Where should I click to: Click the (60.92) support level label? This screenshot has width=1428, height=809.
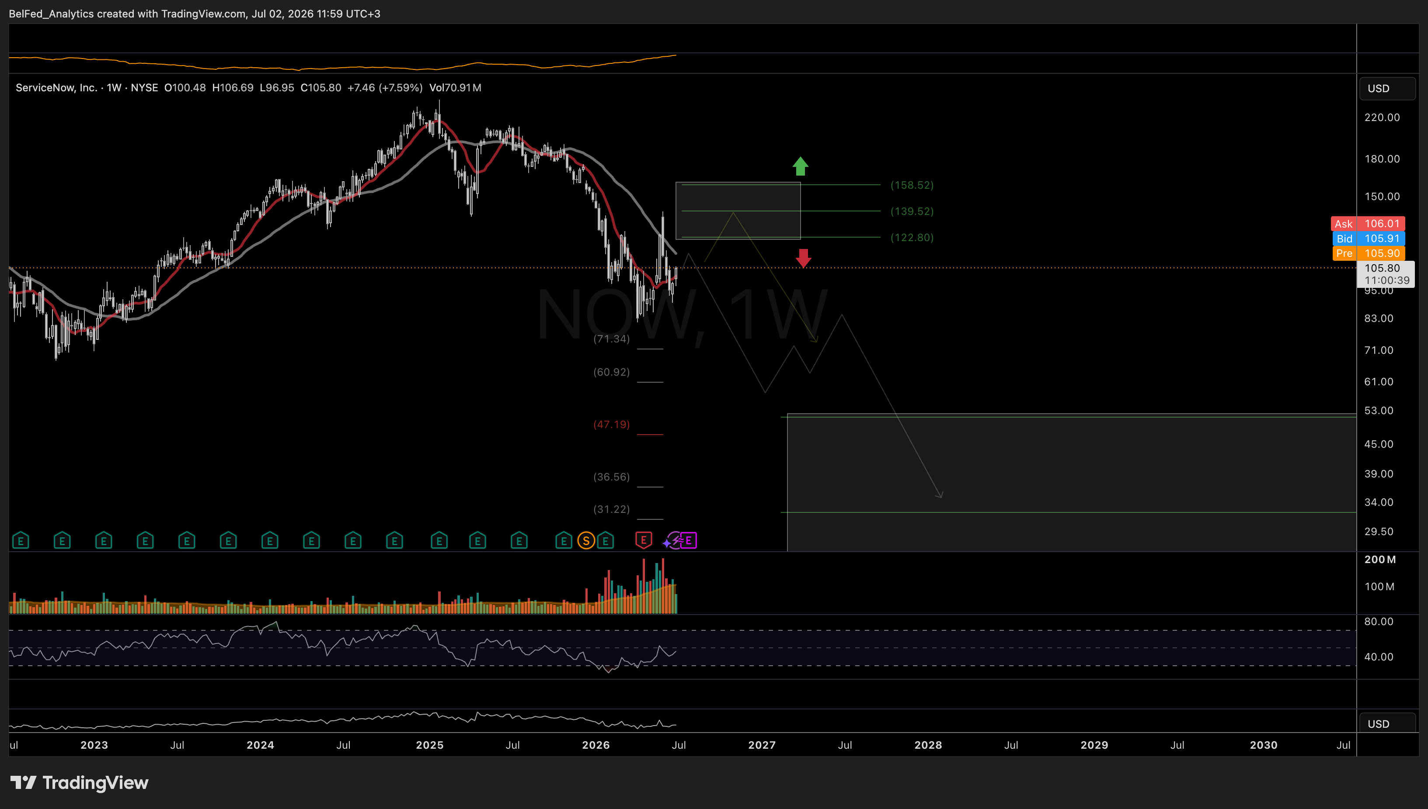click(611, 372)
